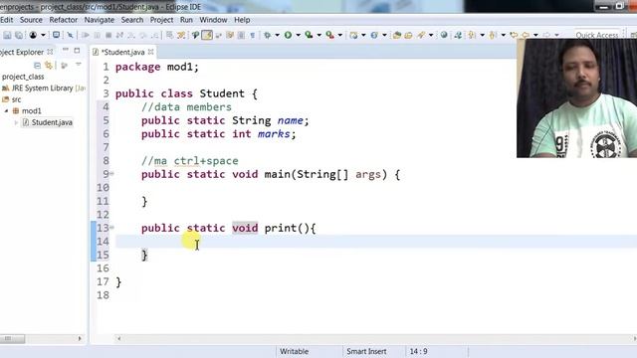Click Project Explorer horizontal scrollbar right arrow
The height and width of the screenshot is (358, 637).
(80, 338)
